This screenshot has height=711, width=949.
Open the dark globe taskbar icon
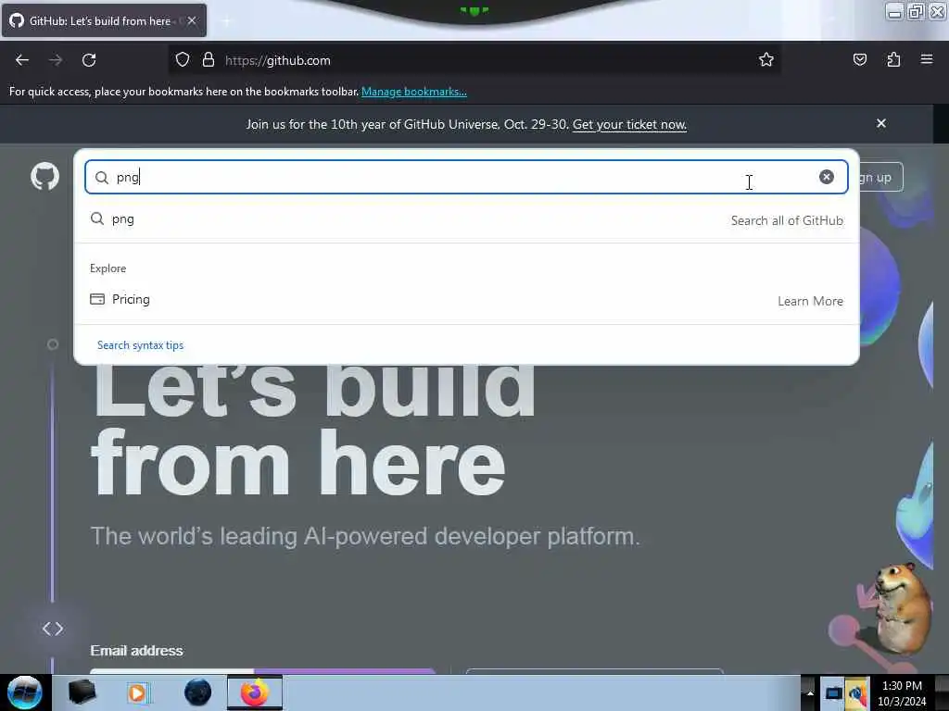point(197,692)
